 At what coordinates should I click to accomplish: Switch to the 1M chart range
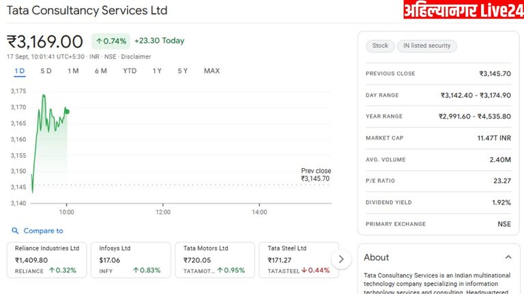(x=73, y=71)
